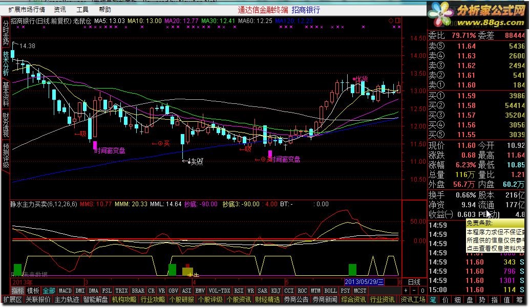Switch indicator to FSL
This screenshot has width=530, height=308.
click(107, 291)
